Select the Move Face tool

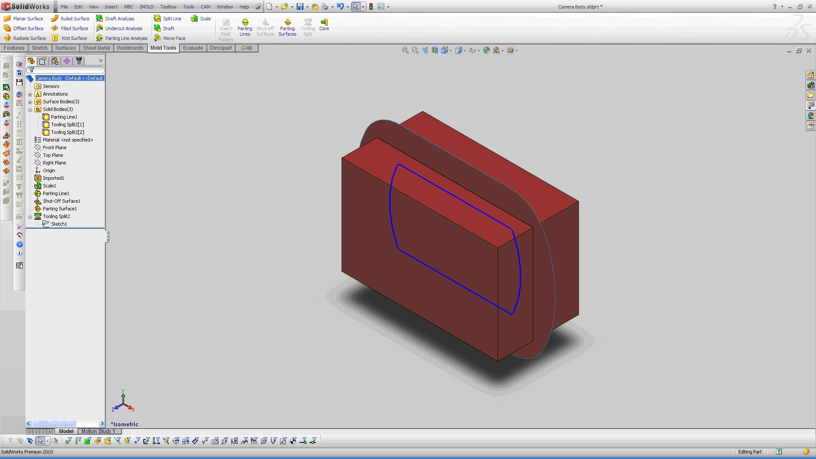click(x=170, y=38)
